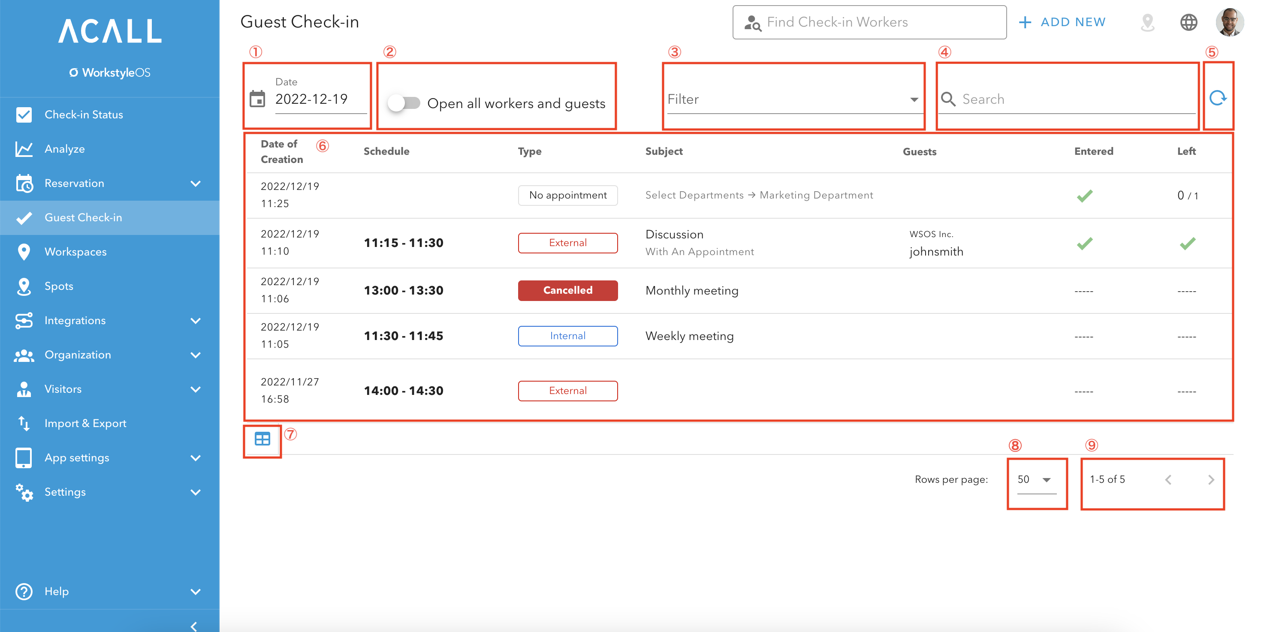The width and height of the screenshot is (1261, 632).
Task: Click External badge in 14:00 - 14:30 row
Action: click(x=568, y=390)
